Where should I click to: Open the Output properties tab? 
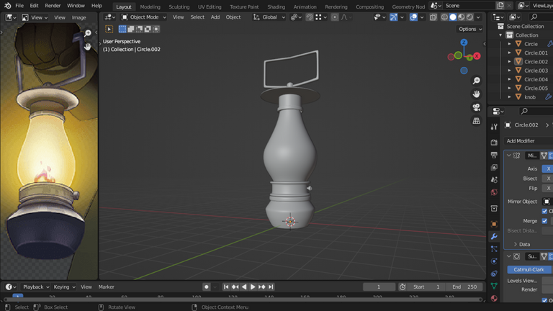494,155
